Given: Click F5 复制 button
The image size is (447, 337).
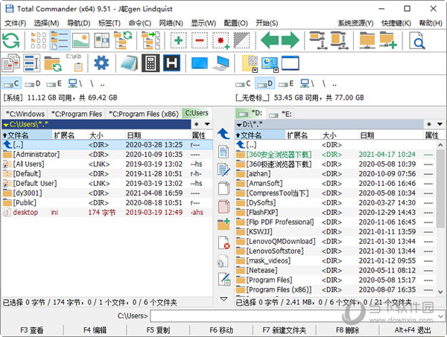Looking at the screenshot, I should 158,330.
